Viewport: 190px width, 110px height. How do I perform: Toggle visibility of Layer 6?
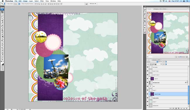point(148,78)
